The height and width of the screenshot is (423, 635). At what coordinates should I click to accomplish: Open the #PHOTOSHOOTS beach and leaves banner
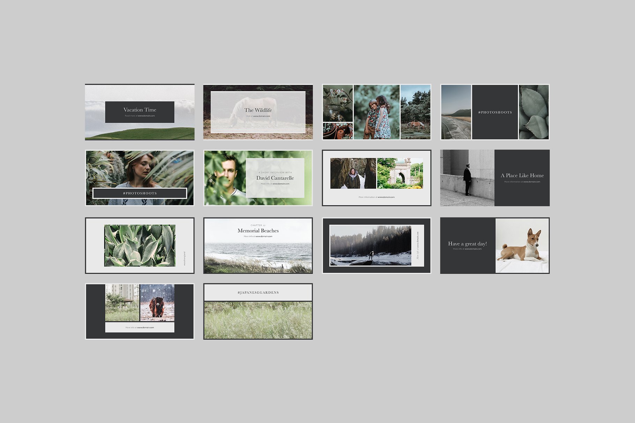[x=495, y=112]
